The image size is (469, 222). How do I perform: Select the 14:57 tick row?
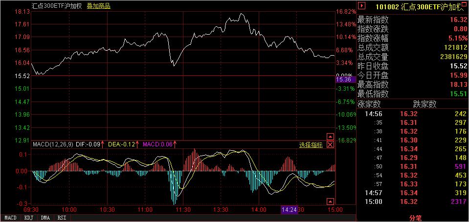[413, 193]
